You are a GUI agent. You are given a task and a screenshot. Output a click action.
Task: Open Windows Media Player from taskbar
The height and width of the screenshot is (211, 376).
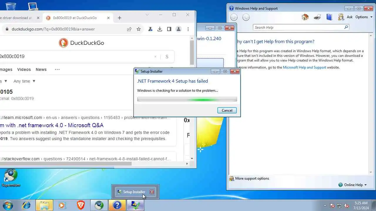tap(62, 205)
